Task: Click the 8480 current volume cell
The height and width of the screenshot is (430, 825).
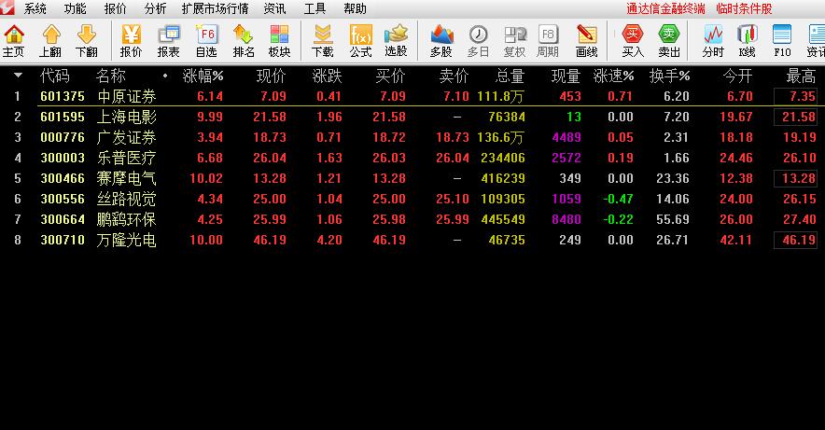Action: [566, 219]
